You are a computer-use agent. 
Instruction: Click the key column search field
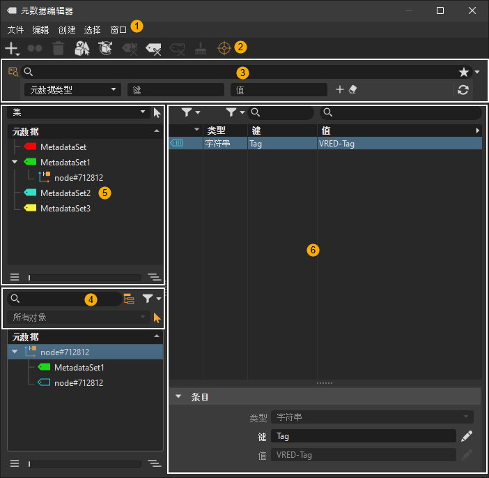[281, 112]
